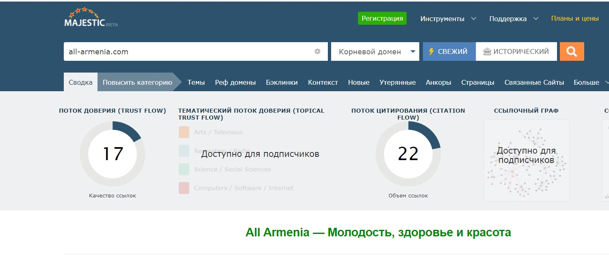
Task: Click the Science / Social Sciences label
Action: pos(232,169)
